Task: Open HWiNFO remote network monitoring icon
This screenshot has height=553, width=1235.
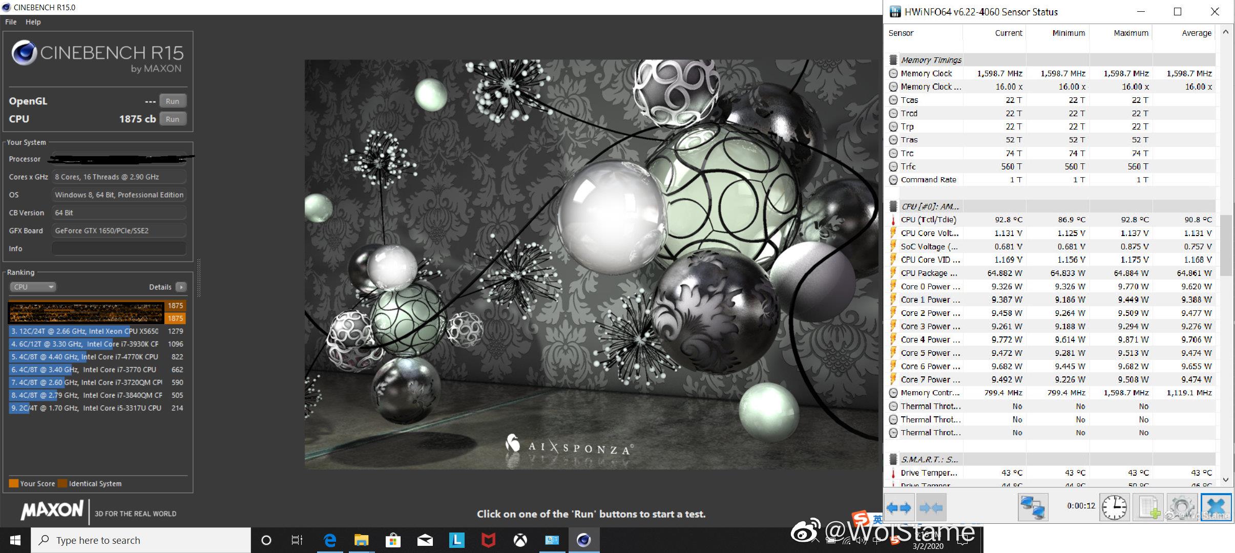Action: 1032,507
